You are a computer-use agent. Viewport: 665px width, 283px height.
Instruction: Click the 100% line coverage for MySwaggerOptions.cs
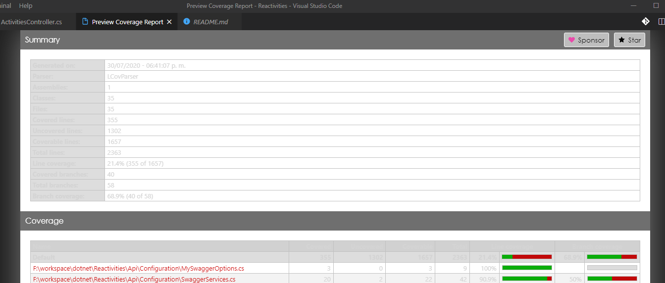(488, 268)
